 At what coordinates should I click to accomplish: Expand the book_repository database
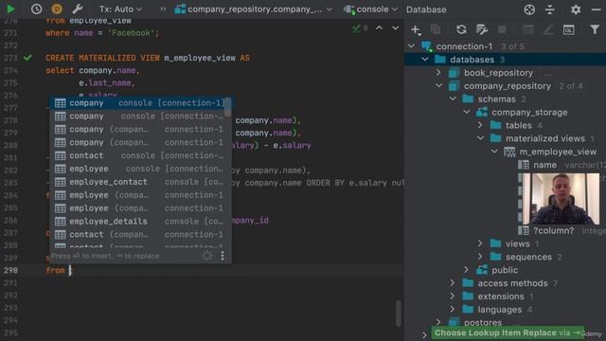tap(438, 73)
